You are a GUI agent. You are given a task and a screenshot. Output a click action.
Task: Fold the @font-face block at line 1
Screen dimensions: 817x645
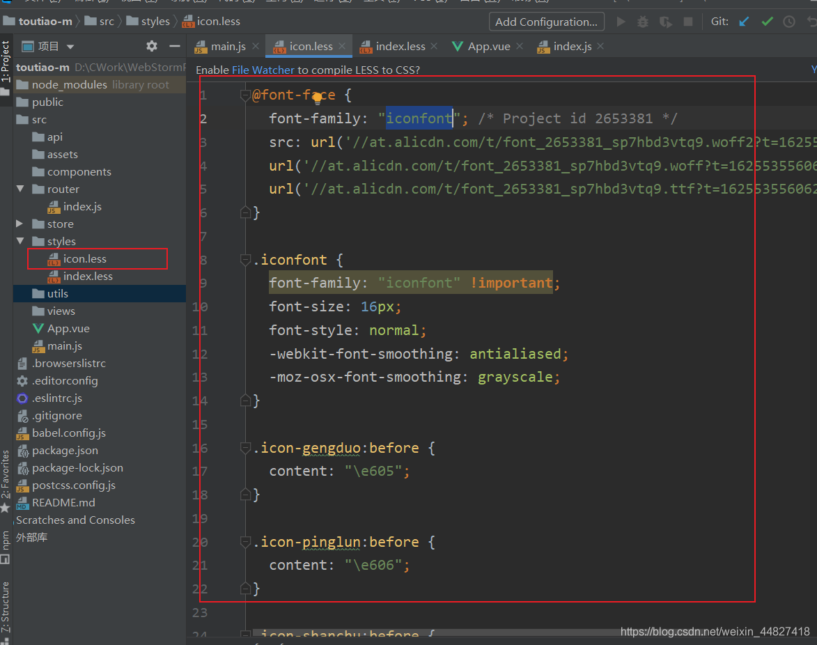pyautogui.click(x=245, y=95)
